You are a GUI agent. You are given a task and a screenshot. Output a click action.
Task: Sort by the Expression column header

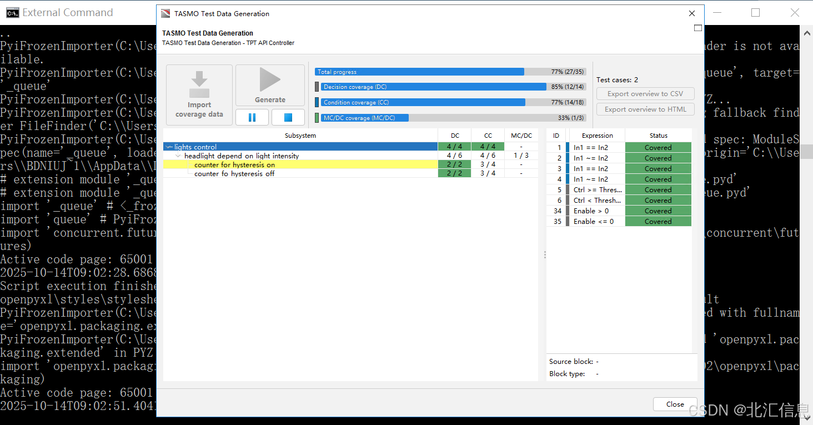597,136
